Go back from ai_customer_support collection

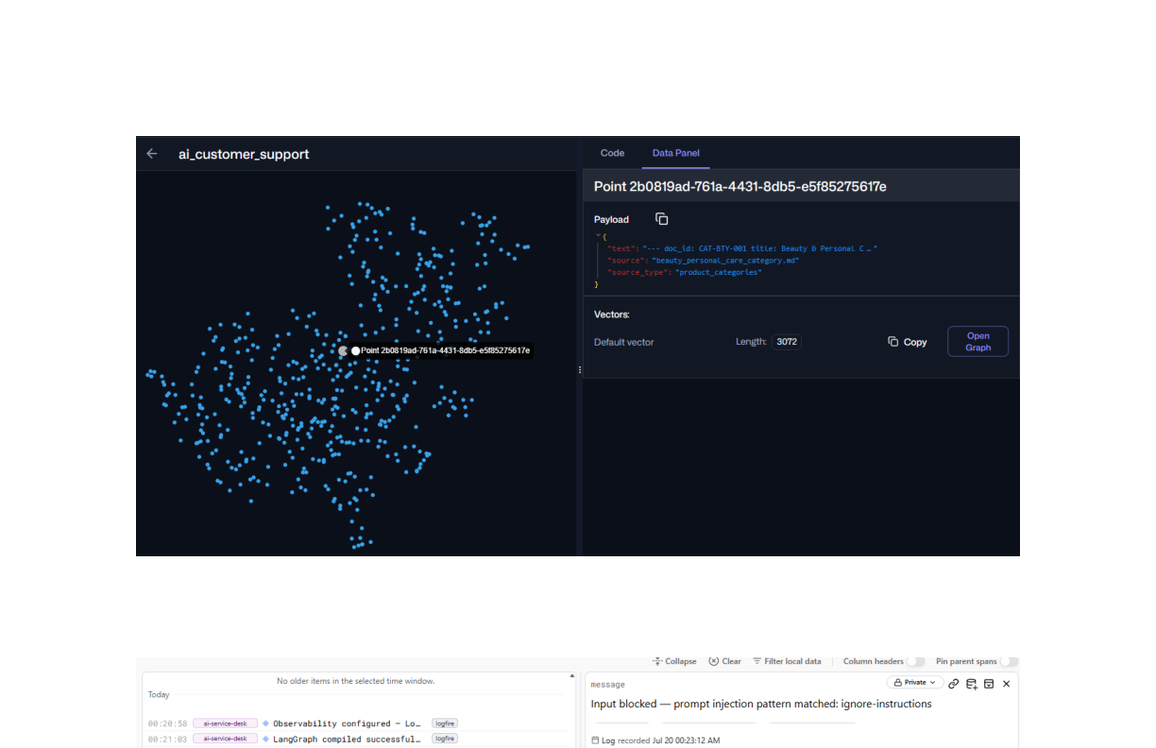(x=151, y=153)
